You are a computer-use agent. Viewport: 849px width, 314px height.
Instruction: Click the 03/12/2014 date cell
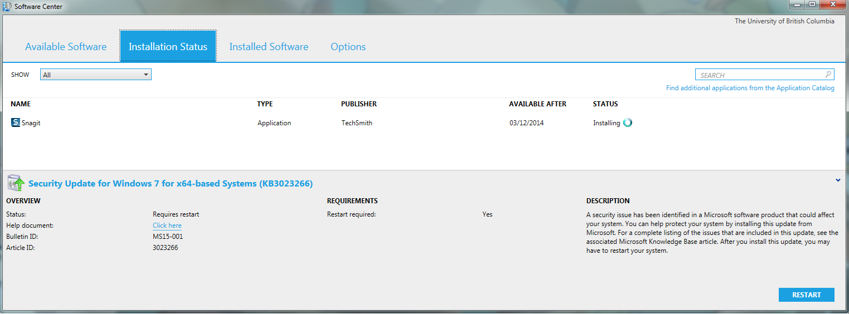coord(526,123)
